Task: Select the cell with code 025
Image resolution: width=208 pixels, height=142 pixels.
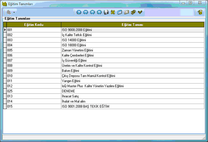Action: pyautogui.click(x=34, y=91)
